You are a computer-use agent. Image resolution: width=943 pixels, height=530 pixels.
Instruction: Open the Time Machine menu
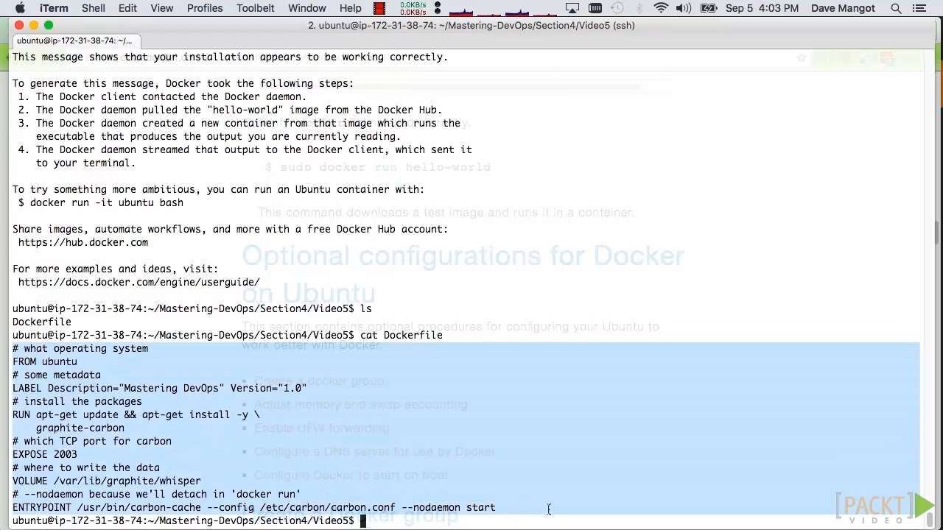[x=617, y=8]
